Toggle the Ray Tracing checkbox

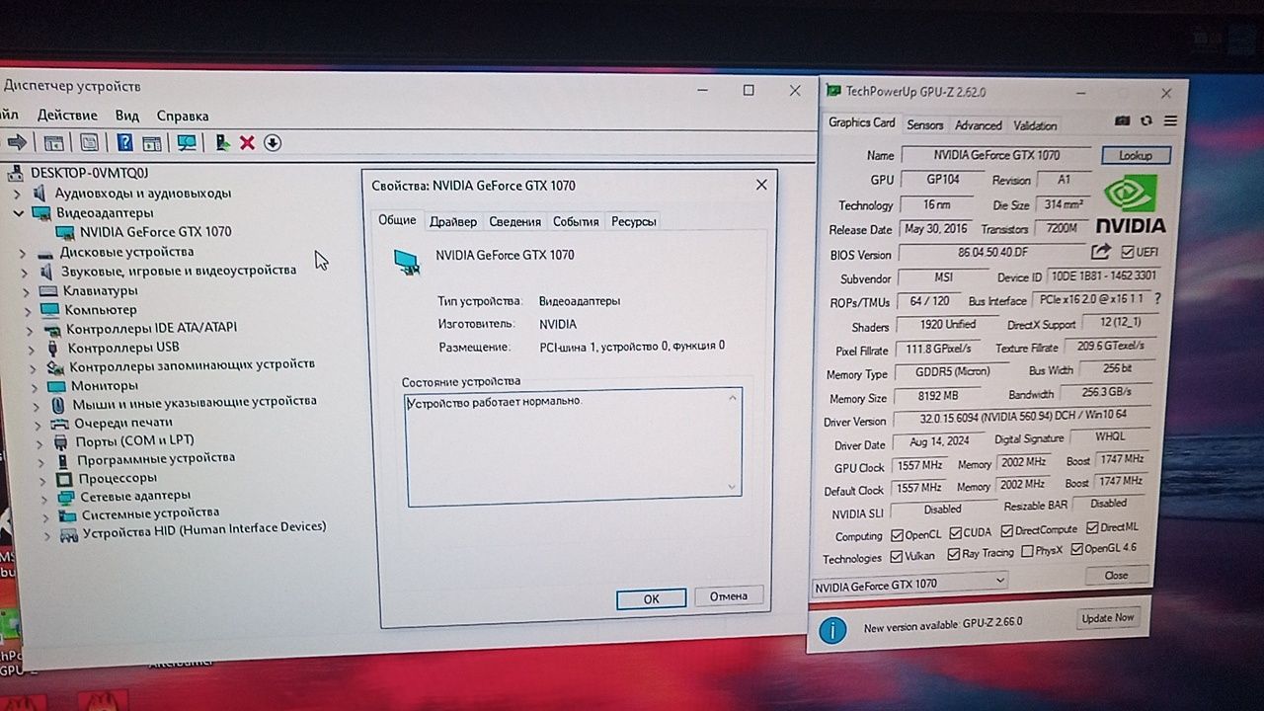(x=954, y=554)
